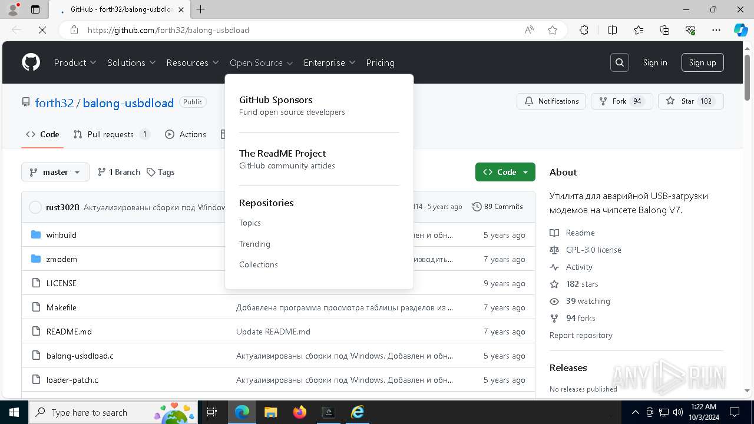
Task: Click the Windows taskbar search box
Action: point(114,412)
